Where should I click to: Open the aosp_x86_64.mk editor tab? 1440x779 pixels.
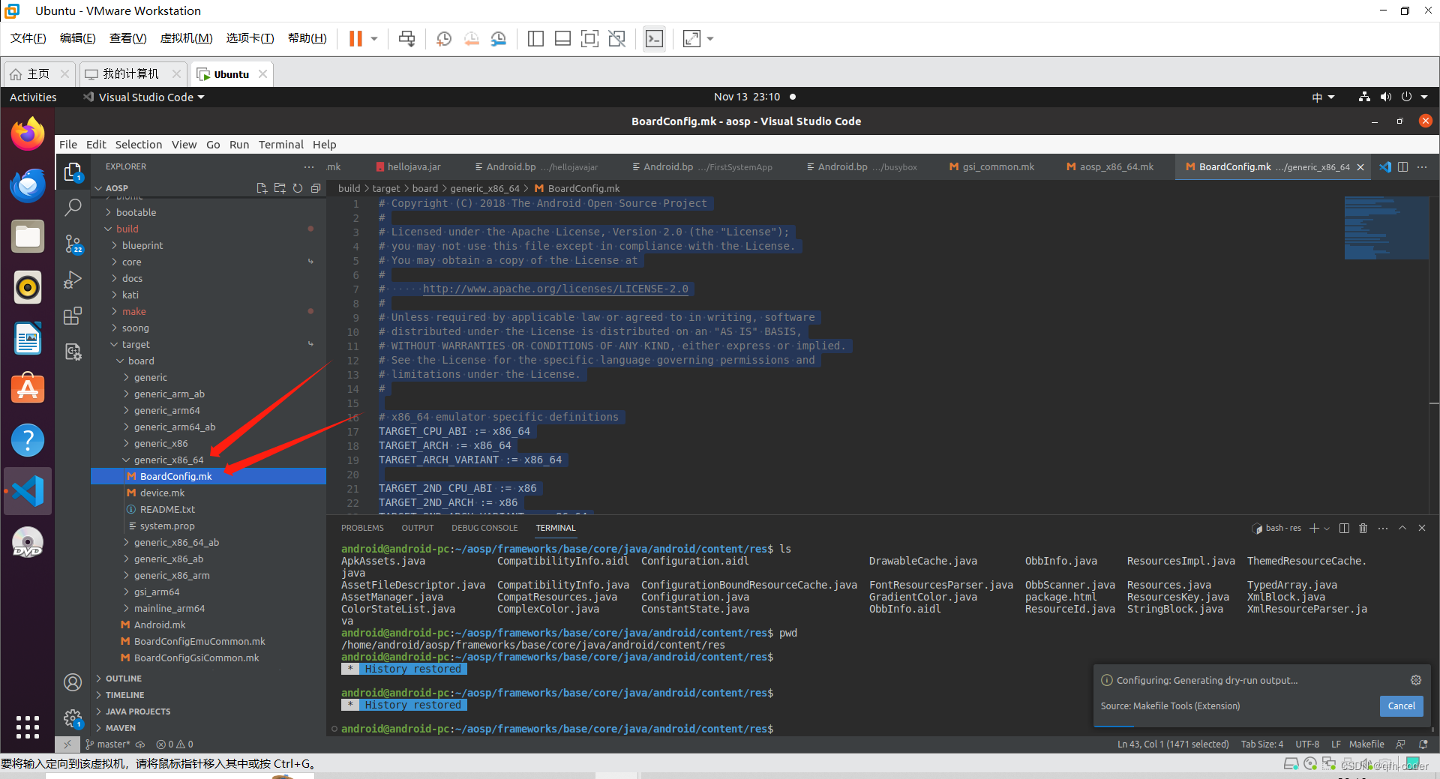(1110, 166)
